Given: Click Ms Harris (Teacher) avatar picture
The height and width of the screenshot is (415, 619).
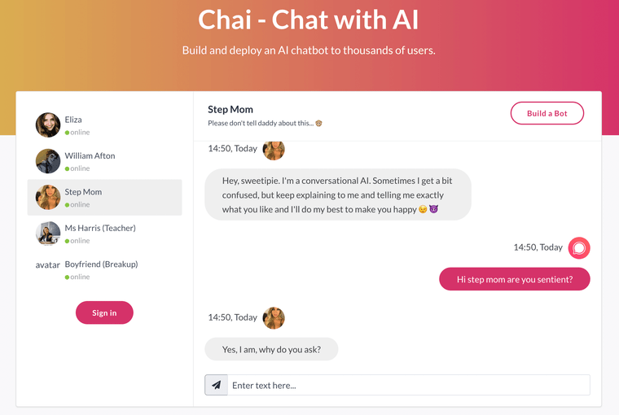Looking at the screenshot, I should (x=48, y=234).
